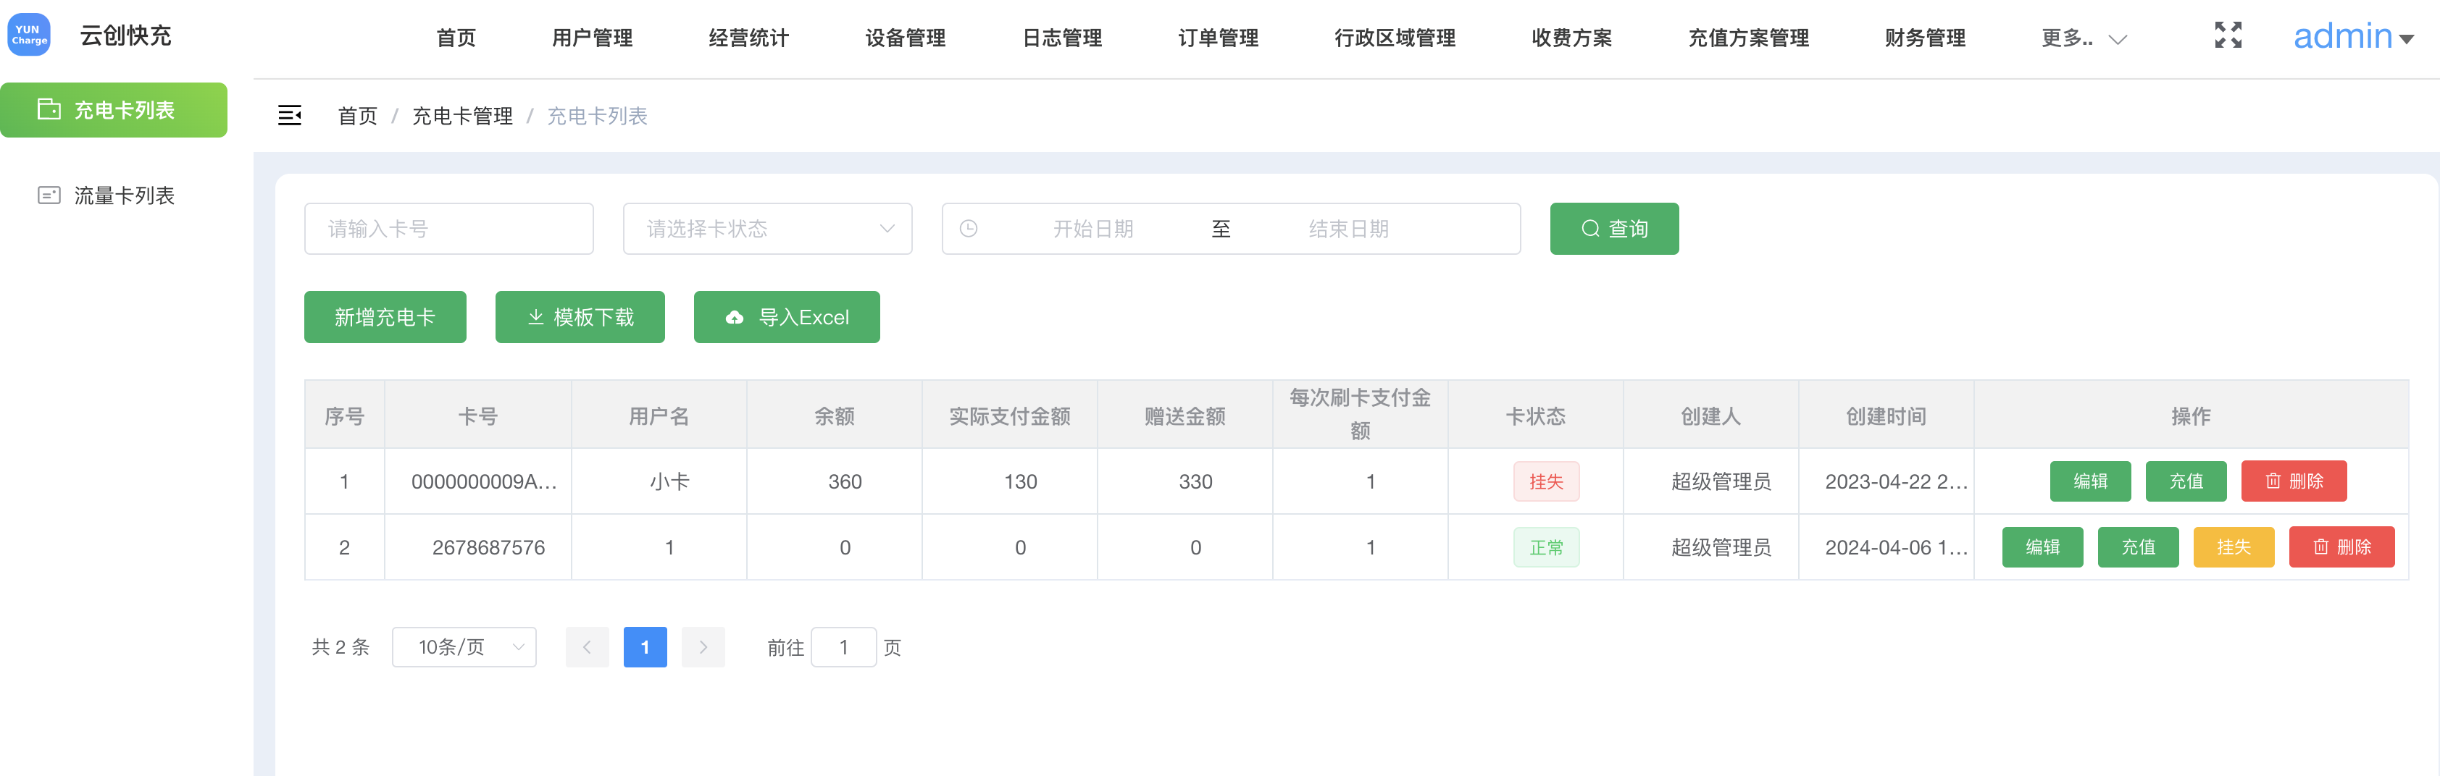Open the 10条/页 page size dropdown
Image resolution: width=2440 pixels, height=776 pixels.
click(464, 646)
